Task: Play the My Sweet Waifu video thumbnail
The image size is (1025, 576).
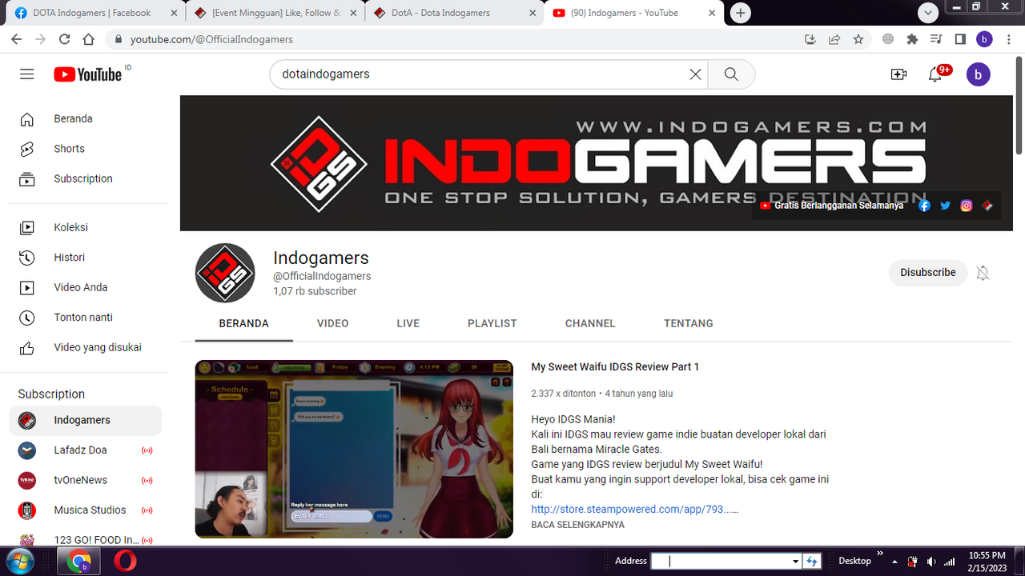Action: pyautogui.click(x=354, y=449)
